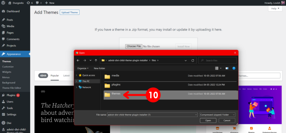Open the 6 pending updates icon
Viewport: 286px width, 133px height.
click(x=30, y=3)
